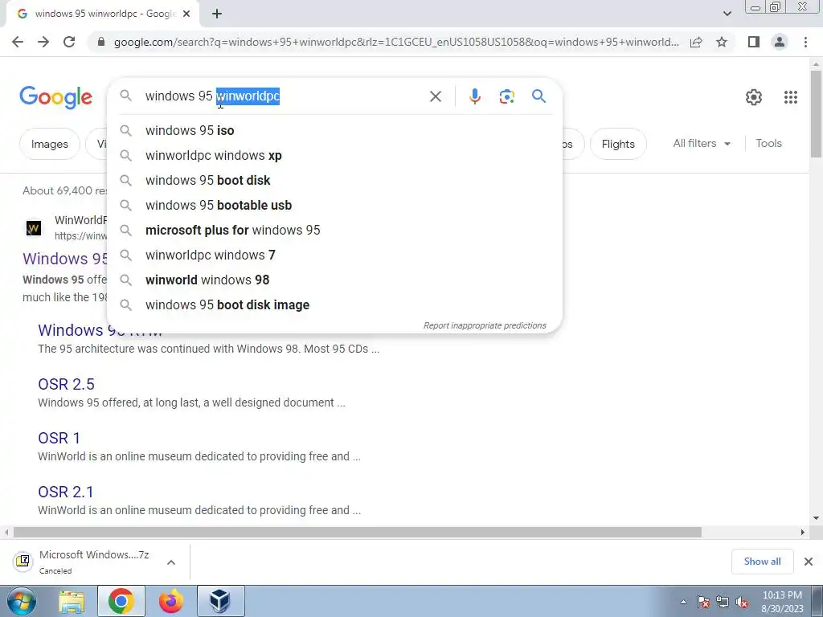Open Firefox from the taskbar

point(171,601)
